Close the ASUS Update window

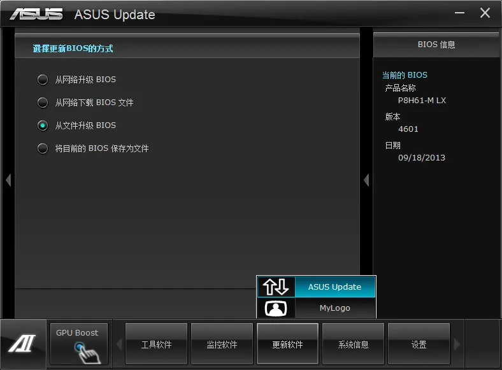click(485, 13)
